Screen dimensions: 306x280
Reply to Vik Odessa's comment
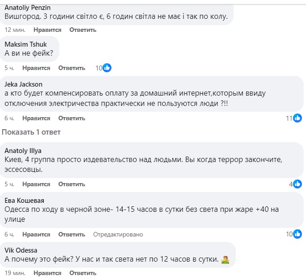click(x=83, y=273)
